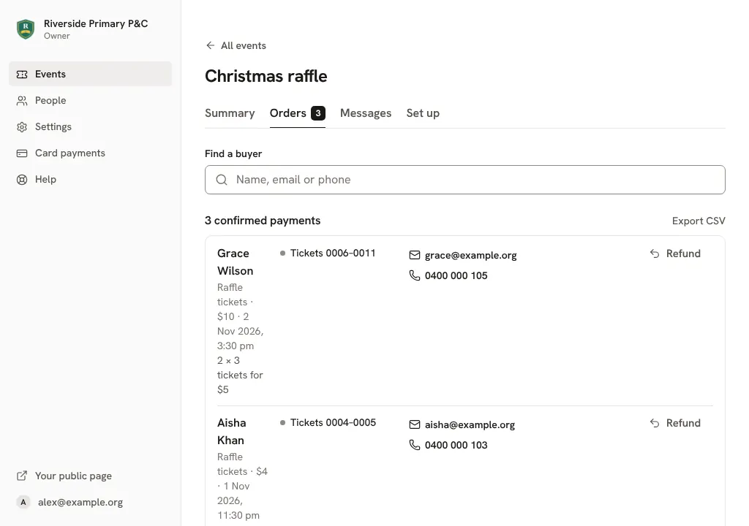
Task: Click the Settings gear icon
Action: (x=22, y=127)
